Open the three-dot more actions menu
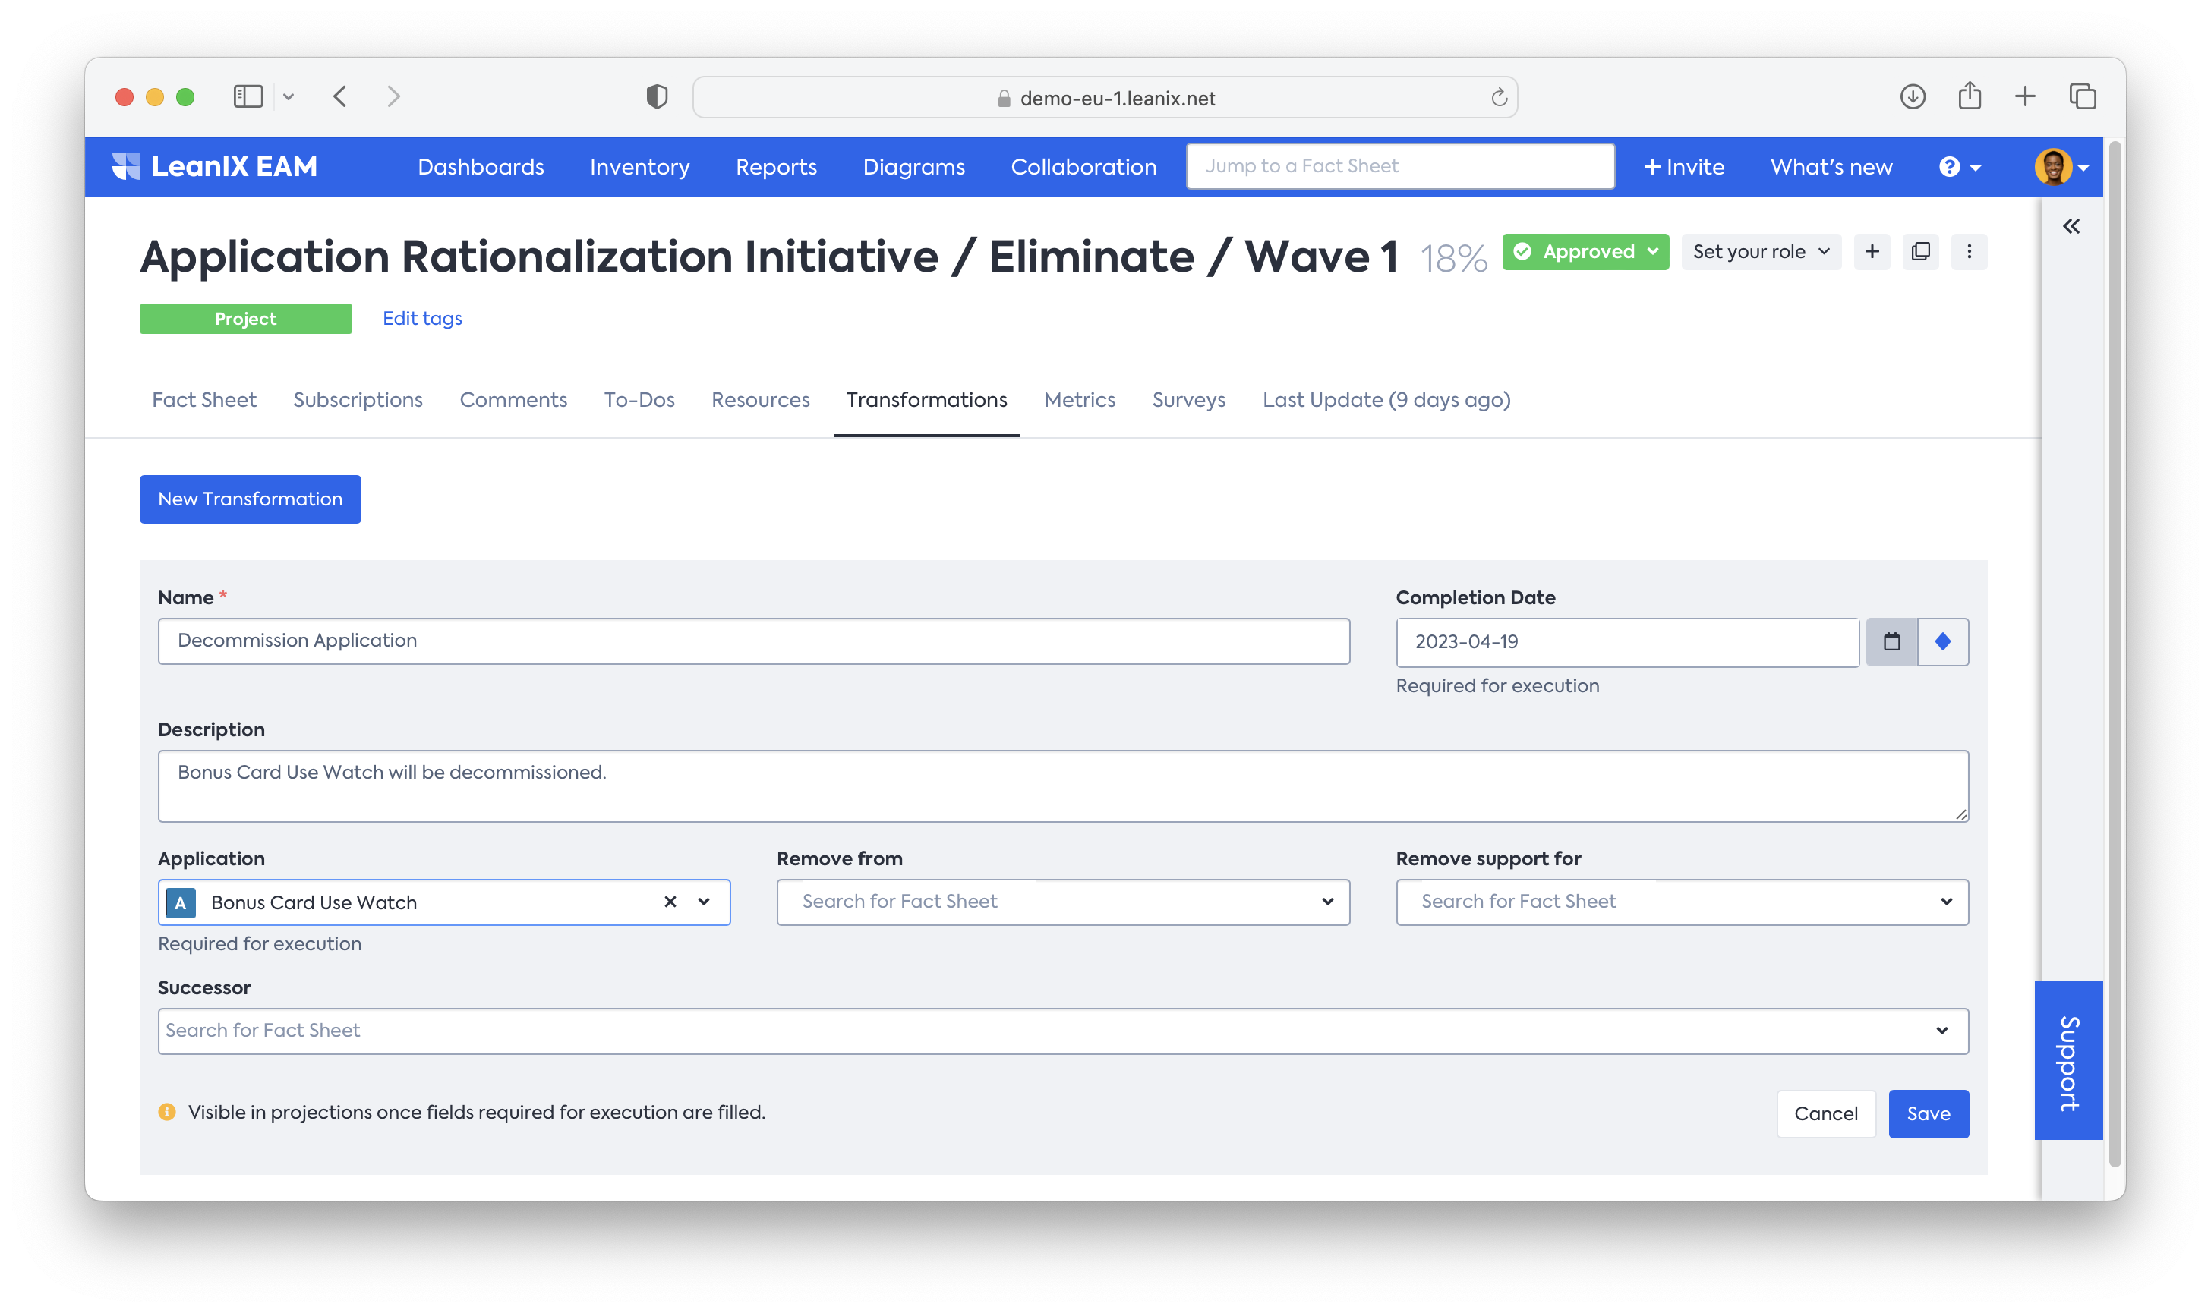This screenshot has height=1313, width=2211. coord(1969,251)
